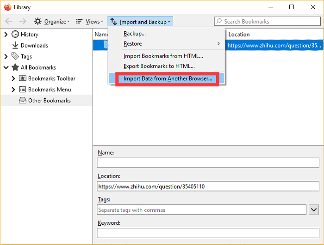Collapse the All Bookmarks tree node

(x=6, y=67)
